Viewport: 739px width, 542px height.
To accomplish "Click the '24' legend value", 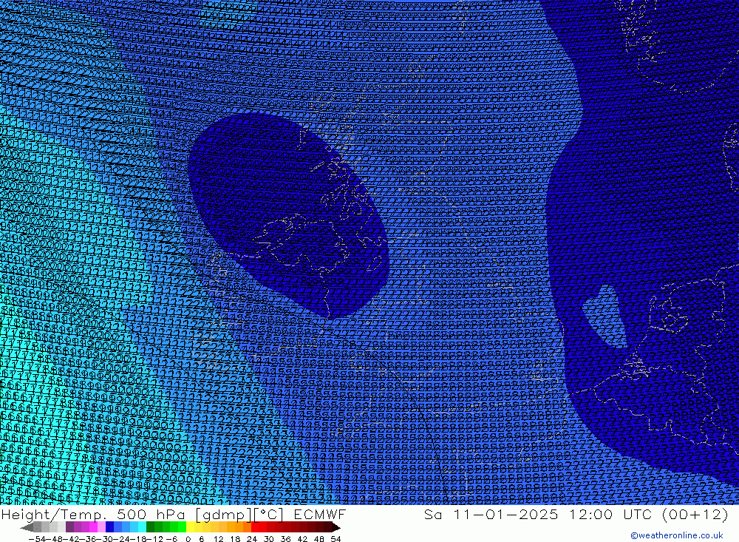I will pyautogui.click(x=252, y=539).
